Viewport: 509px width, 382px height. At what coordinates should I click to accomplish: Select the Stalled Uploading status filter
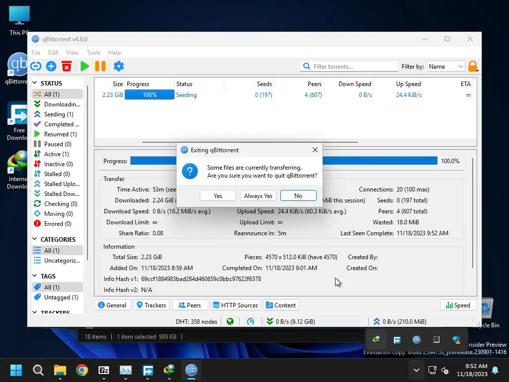[x=58, y=184]
